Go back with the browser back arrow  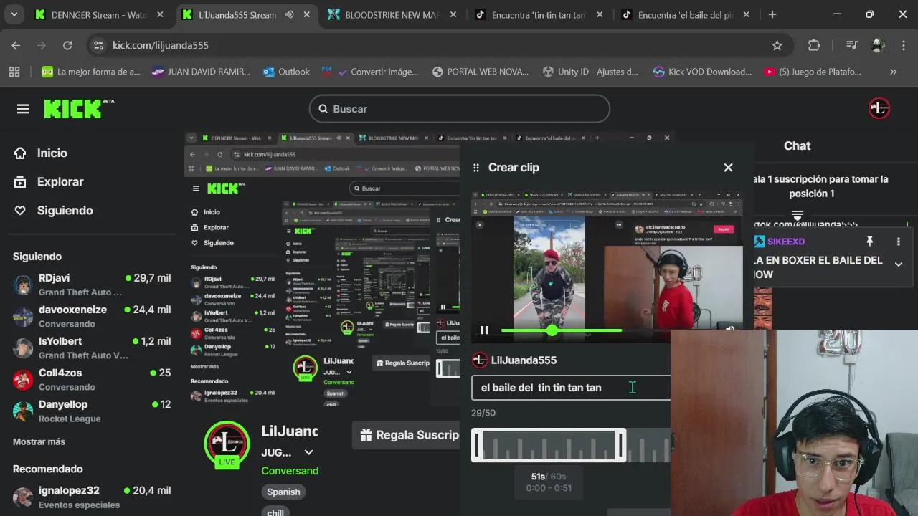click(16, 45)
